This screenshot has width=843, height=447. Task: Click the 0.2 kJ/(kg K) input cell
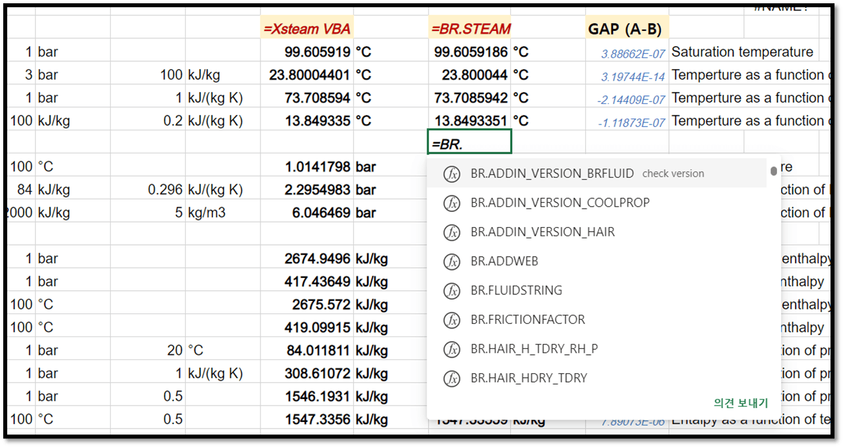point(149,121)
